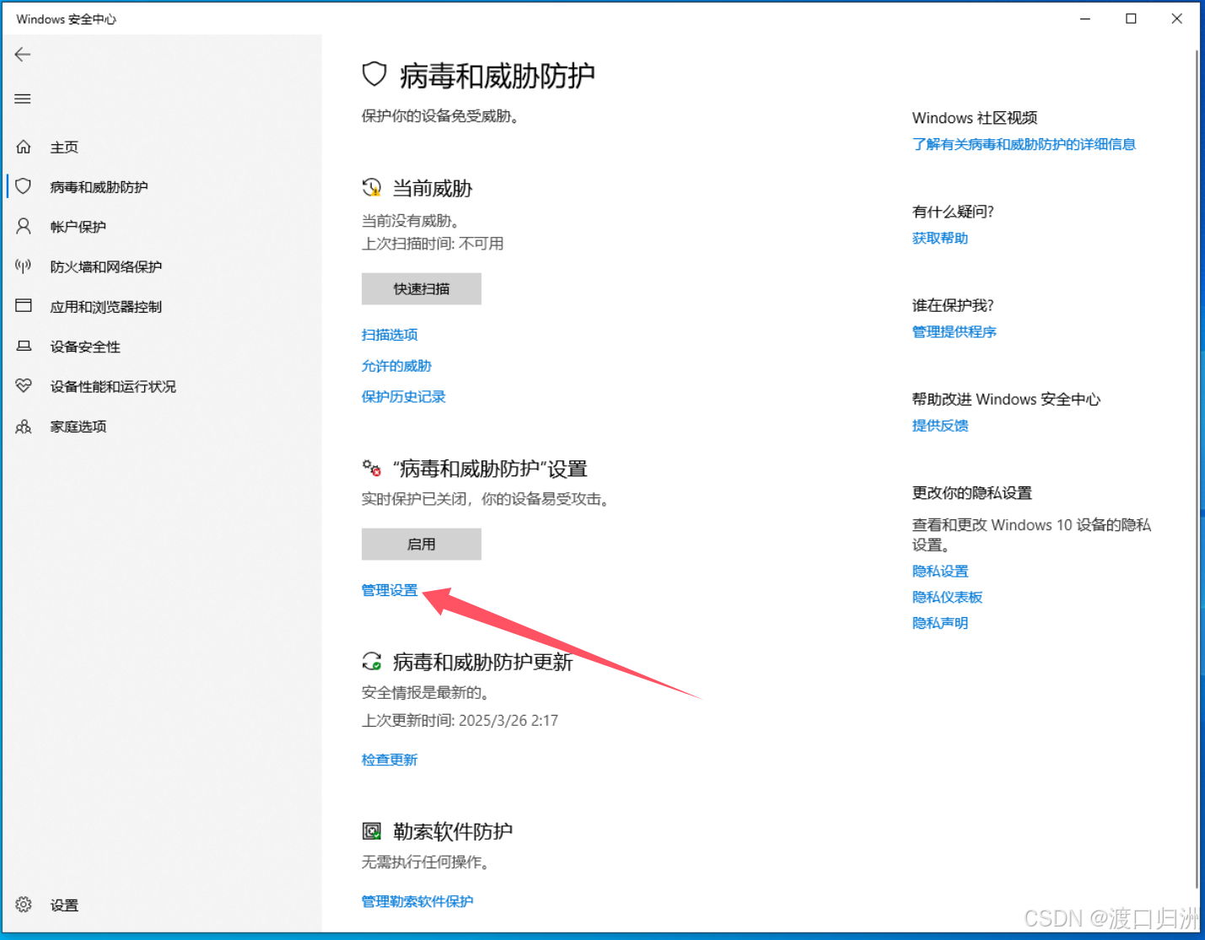Open 家庭选项 in the sidebar

pyautogui.click(x=78, y=427)
